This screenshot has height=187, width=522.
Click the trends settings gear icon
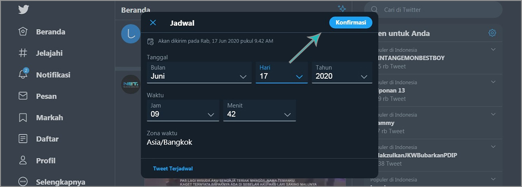click(492, 33)
